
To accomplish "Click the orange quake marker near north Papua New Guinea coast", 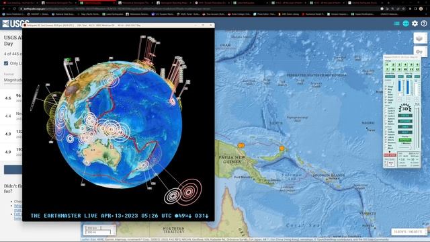I will coord(241,145).
